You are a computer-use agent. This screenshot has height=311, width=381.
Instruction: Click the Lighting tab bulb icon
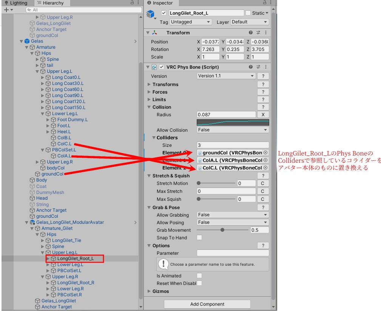6,3
